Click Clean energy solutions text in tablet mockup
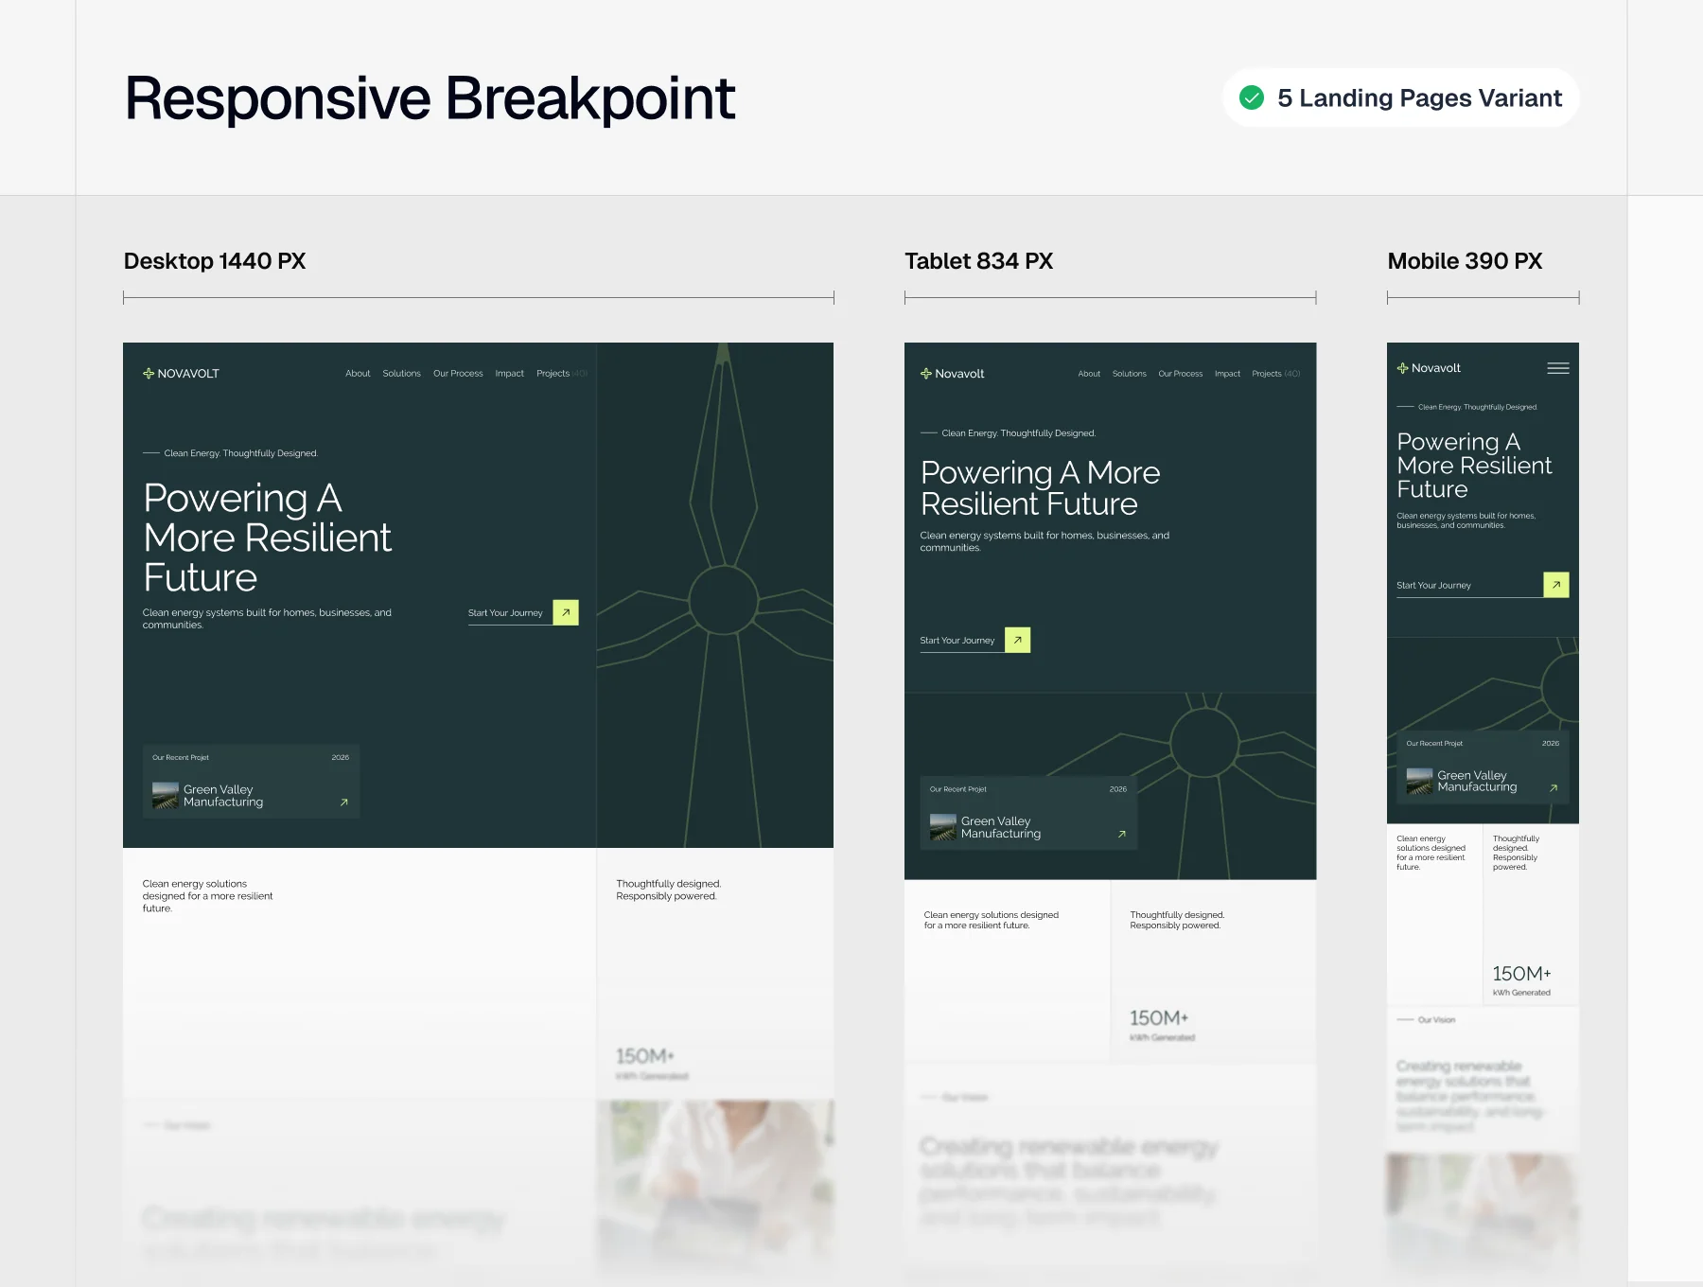Image resolution: width=1703 pixels, height=1287 pixels. [992, 920]
